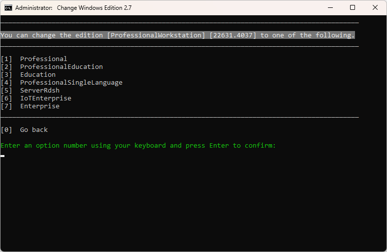Click the window title 'Administrator: Change Windows Edition 2.7'
The height and width of the screenshot is (252, 387).
[73, 8]
